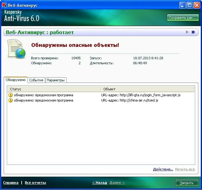Click the Закрыть button

coord(187,183)
